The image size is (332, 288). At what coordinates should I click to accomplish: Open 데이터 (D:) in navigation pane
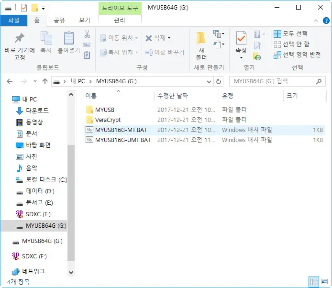[x=34, y=191]
